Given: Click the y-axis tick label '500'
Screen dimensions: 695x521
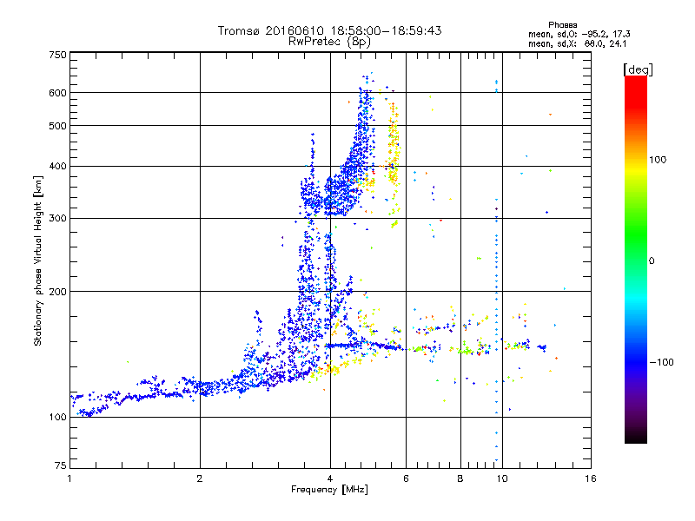Looking at the screenshot, I should tap(57, 126).
